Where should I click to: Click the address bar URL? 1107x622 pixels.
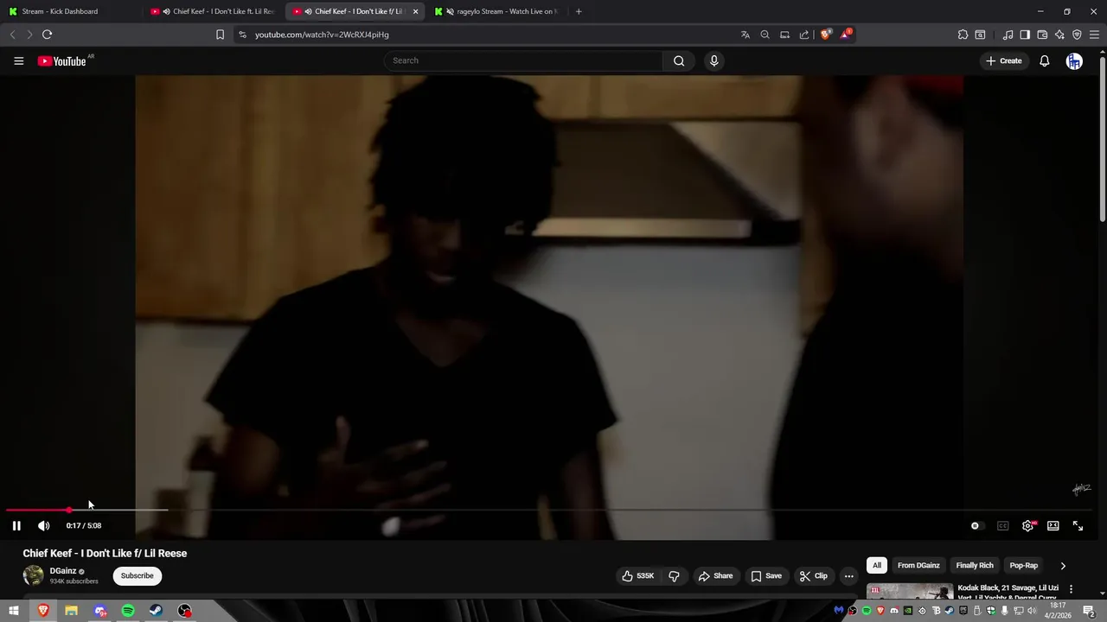pos(322,35)
